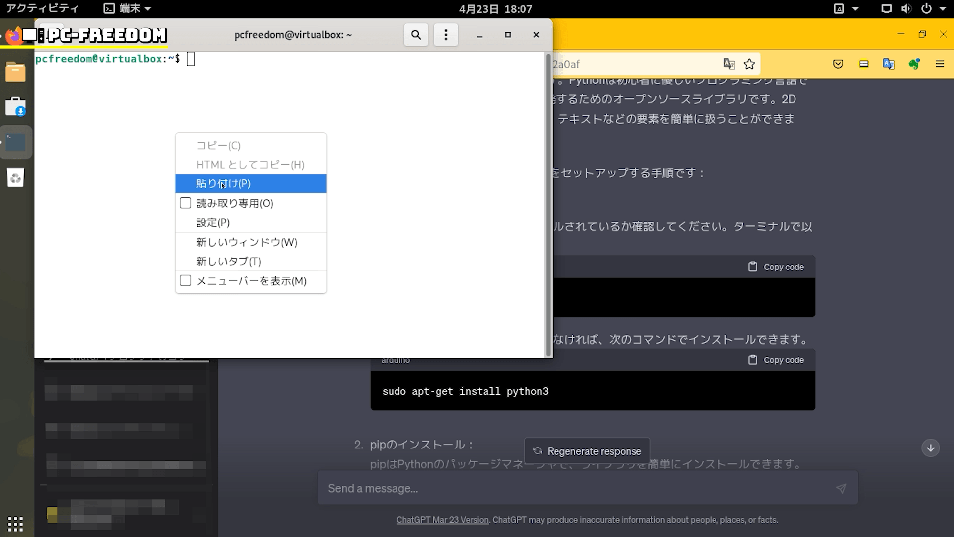The height and width of the screenshot is (537, 954).
Task: Click the terminal search magnifier icon
Action: (416, 35)
